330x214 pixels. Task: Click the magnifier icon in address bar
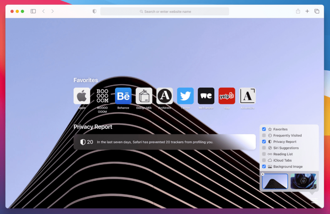[141, 12]
